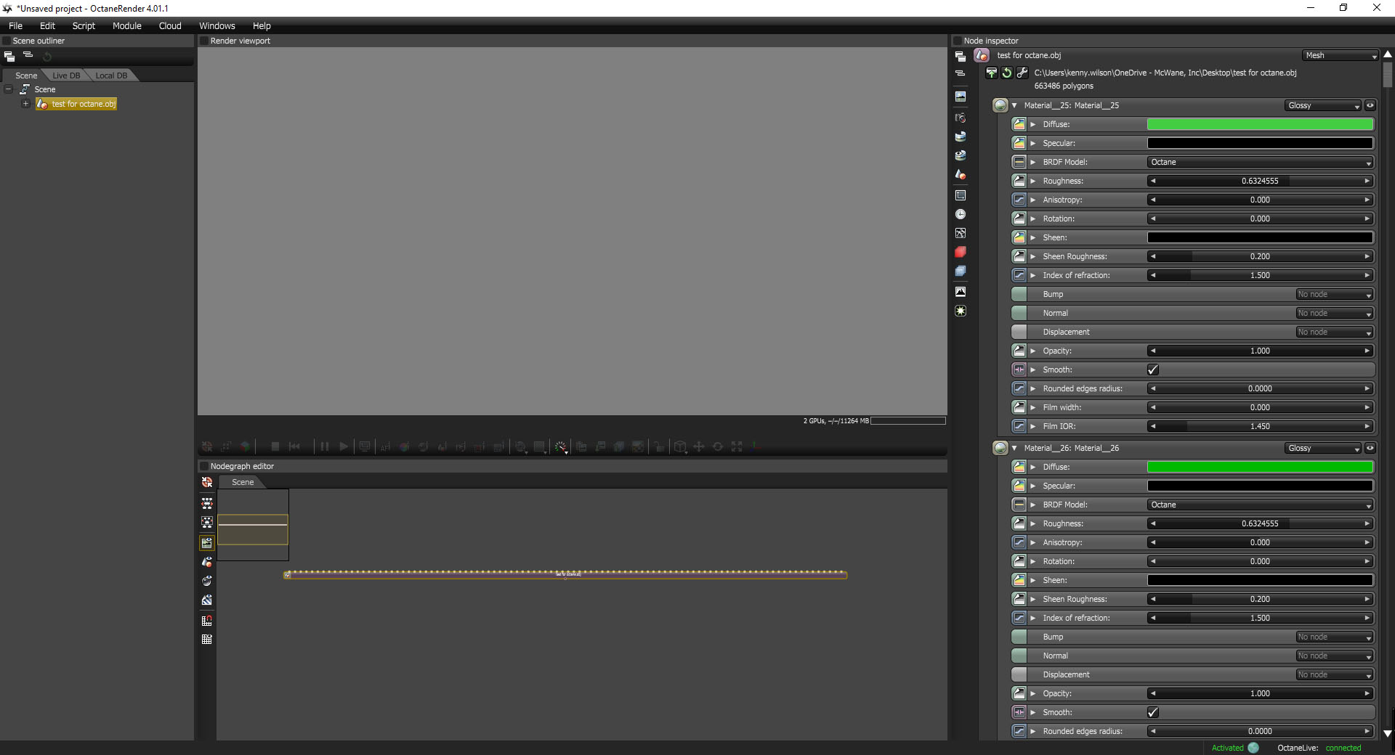This screenshot has width=1395, height=755.
Task: Click the Activated status indicator
Action: click(x=1234, y=748)
